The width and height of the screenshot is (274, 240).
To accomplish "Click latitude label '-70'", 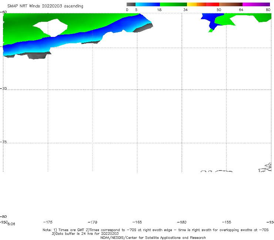I will 3,88.
